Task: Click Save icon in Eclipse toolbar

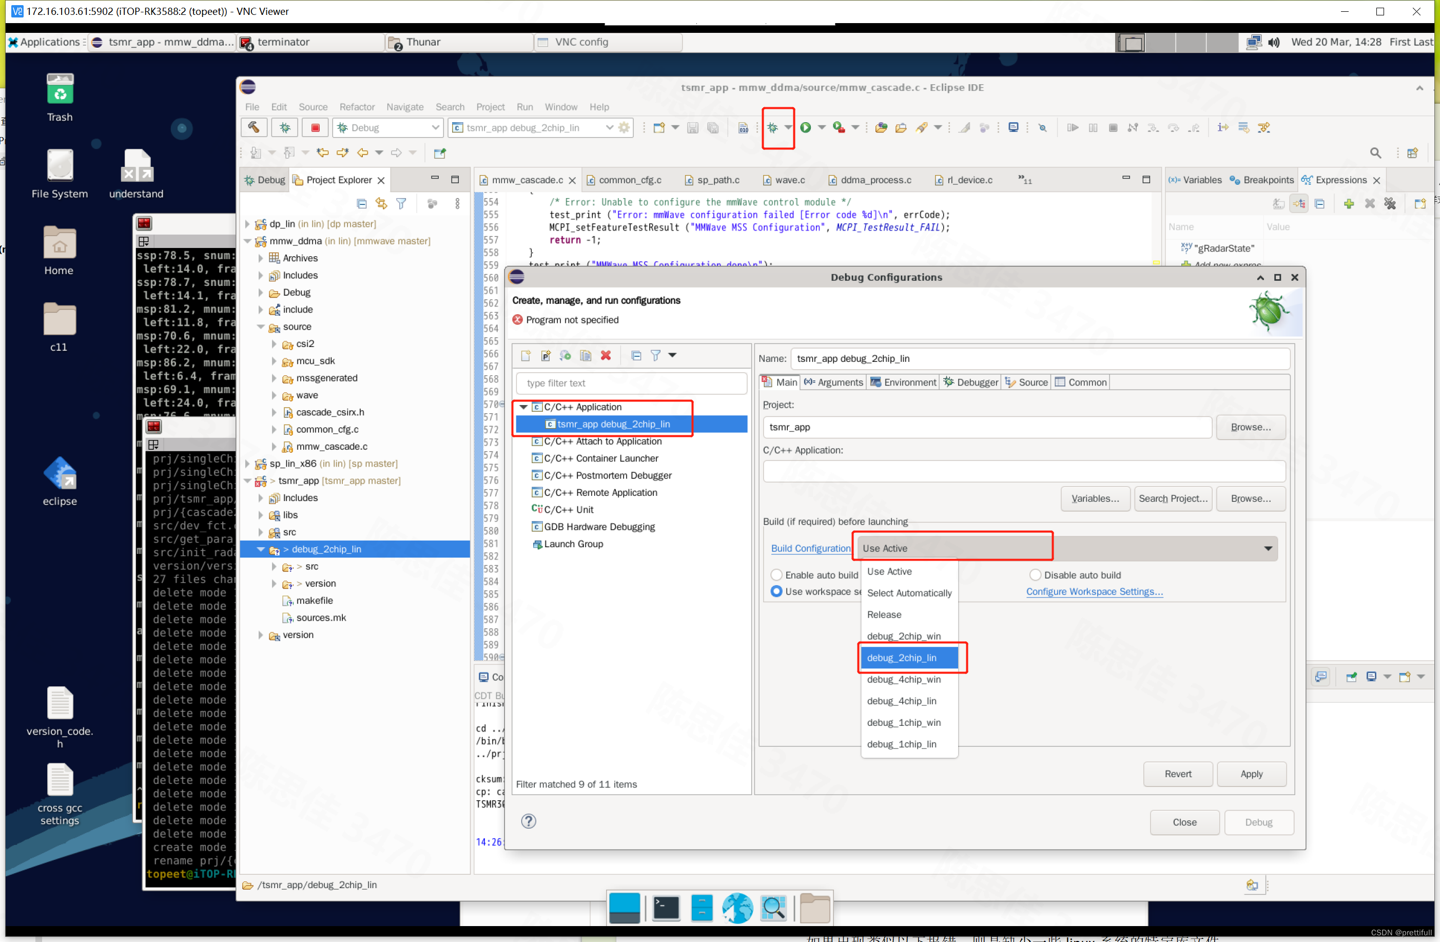Action: click(x=693, y=128)
